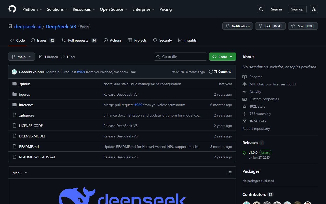
Task: Open the command palette icon top right
Action: tap(314, 9)
